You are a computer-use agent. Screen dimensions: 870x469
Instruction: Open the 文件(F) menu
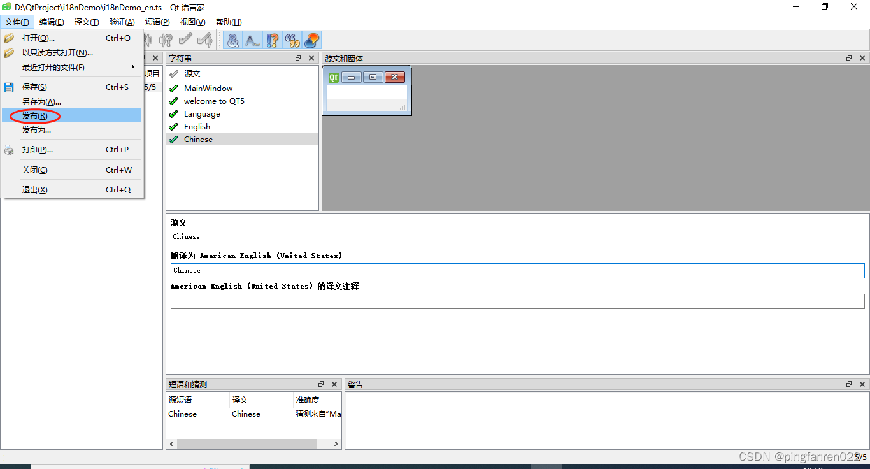(17, 22)
